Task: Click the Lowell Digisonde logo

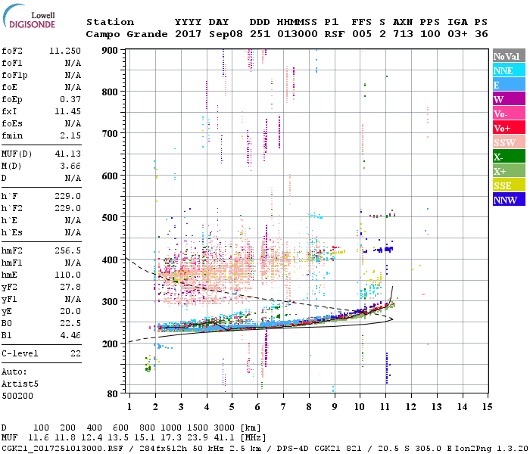Action: 29,17
